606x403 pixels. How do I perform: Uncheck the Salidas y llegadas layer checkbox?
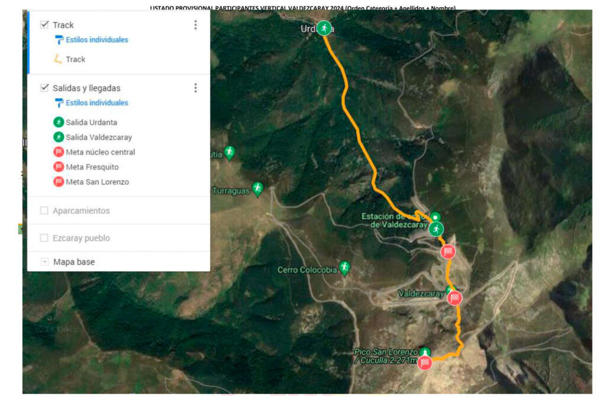click(44, 88)
